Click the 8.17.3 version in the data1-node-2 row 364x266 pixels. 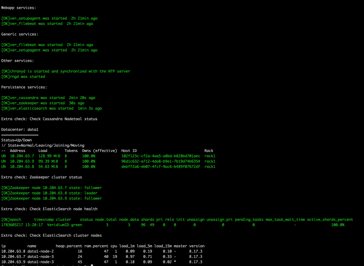pyautogui.click(x=196, y=251)
